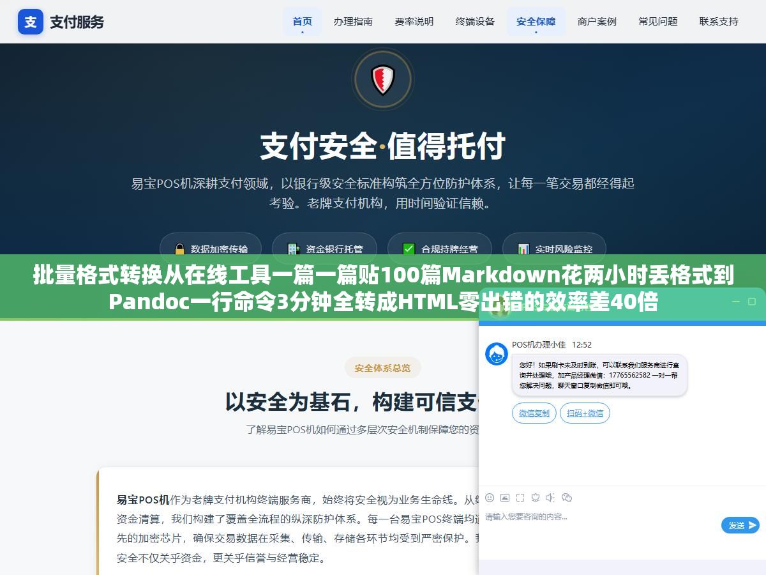Screen dimensions: 766x575
Task: Click the 资金银行托管 badge
Action: tap(325, 249)
